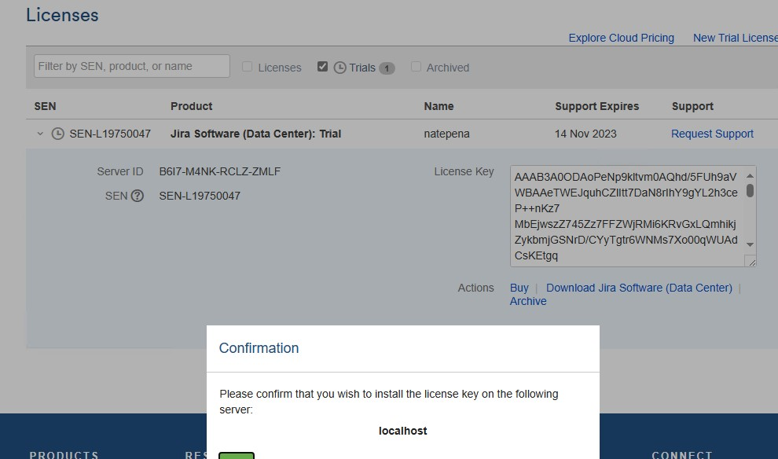Archive the Jira Software trial license
The width and height of the screenshot is (778, 459).
527,301
